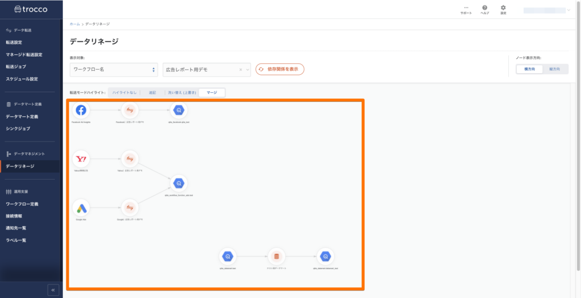
Task: Select the Yahoo! ads source node
Action: pyautogui.click(x=81, y=159)
